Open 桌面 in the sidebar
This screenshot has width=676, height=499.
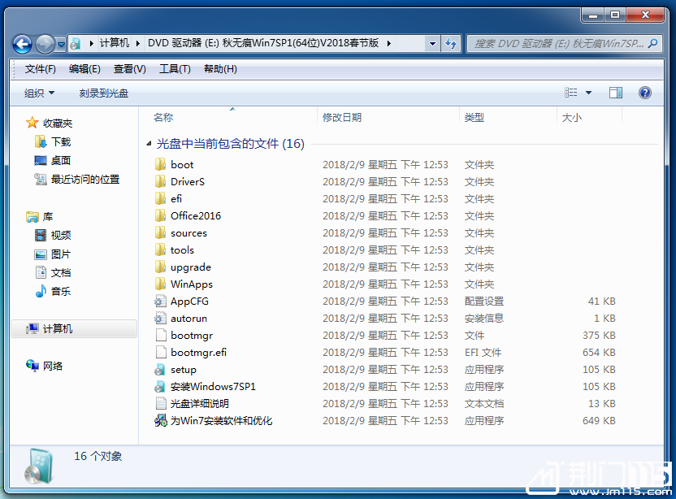coord(61,160)
